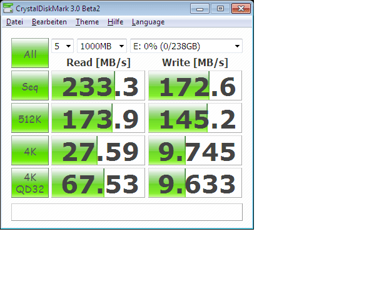Select the Seq write result 172.6

pos(195,85)
